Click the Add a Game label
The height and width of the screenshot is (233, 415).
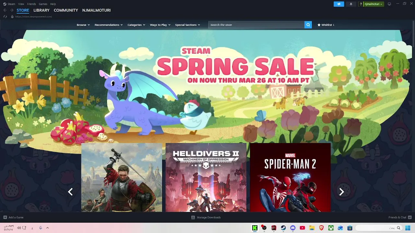tap(16, 217)
